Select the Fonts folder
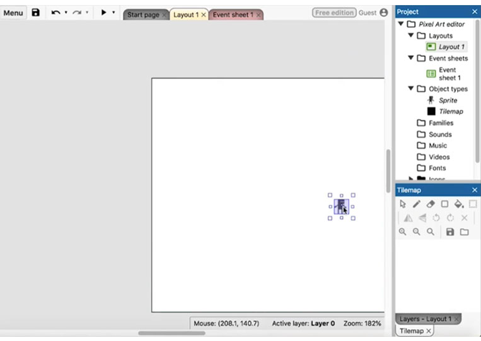The image size is (481, 341). point(437,168)
